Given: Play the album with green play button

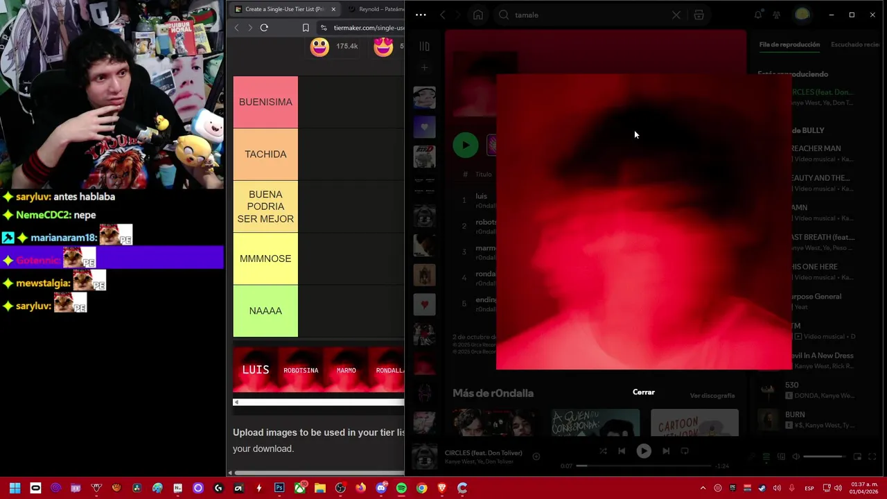Looking at the screenshot, I should tap(465, 146).
